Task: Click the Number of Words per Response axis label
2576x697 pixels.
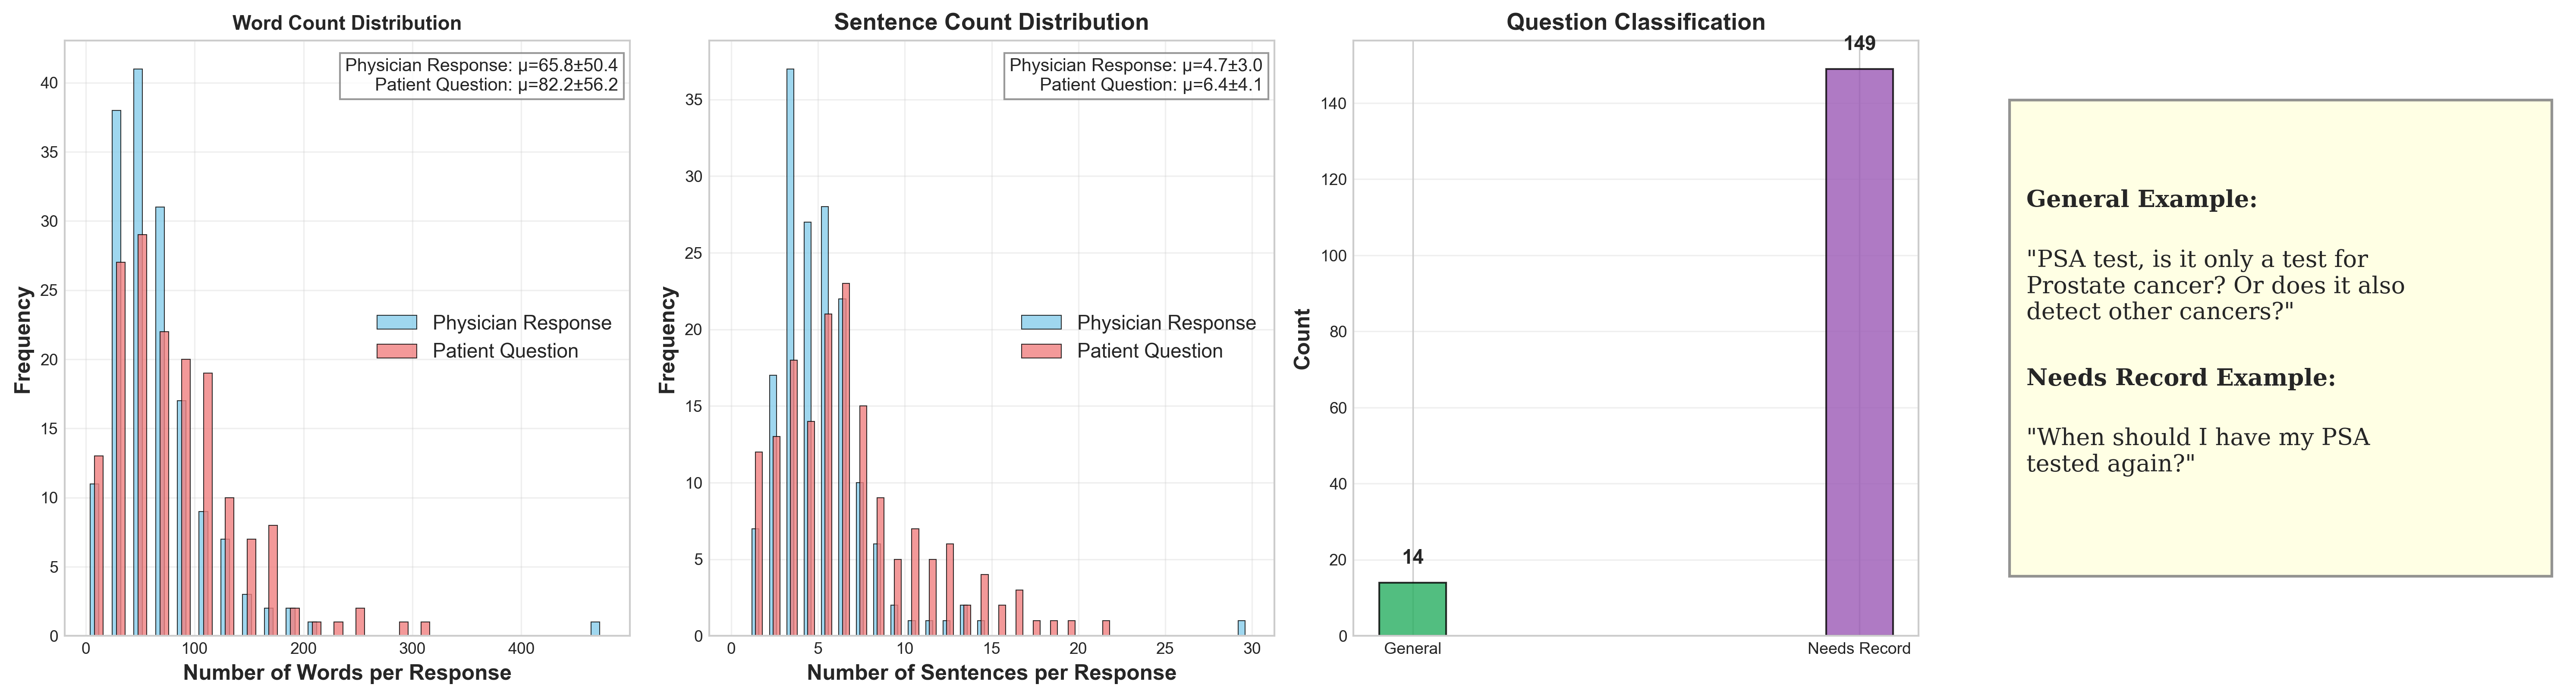Action: (x=347, y=673)
